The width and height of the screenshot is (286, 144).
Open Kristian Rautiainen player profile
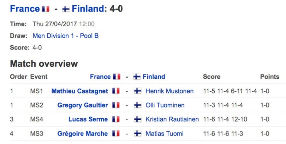click(x=172, y=119)
